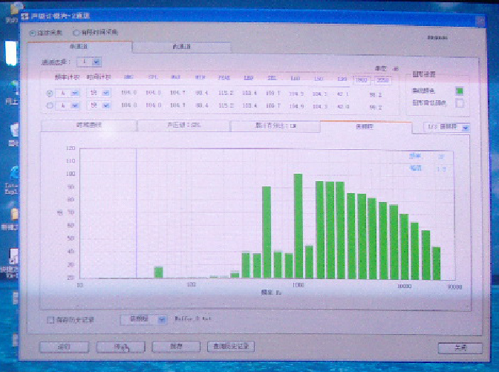Enable the save history record checkbox
The image size is (499, 372).
click(50, 319)
